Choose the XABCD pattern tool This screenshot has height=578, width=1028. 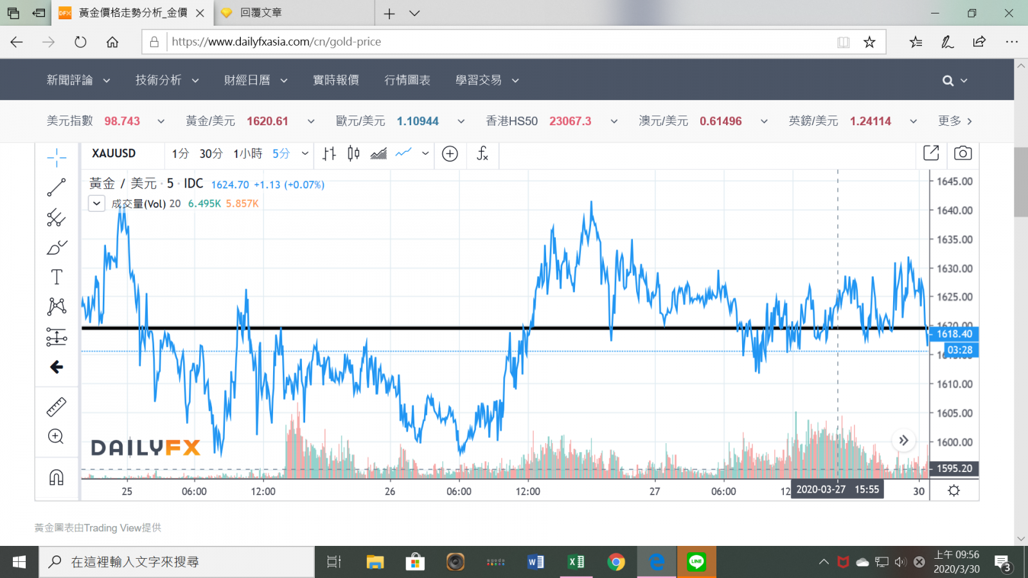(x=57, y=306)
